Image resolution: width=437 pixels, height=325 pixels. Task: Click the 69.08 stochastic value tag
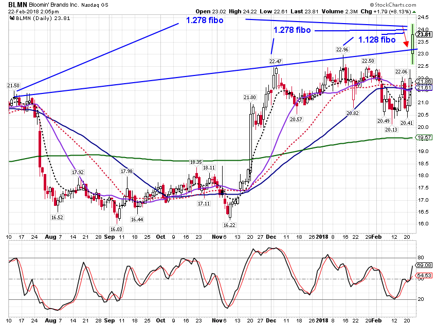pos(424,265)
